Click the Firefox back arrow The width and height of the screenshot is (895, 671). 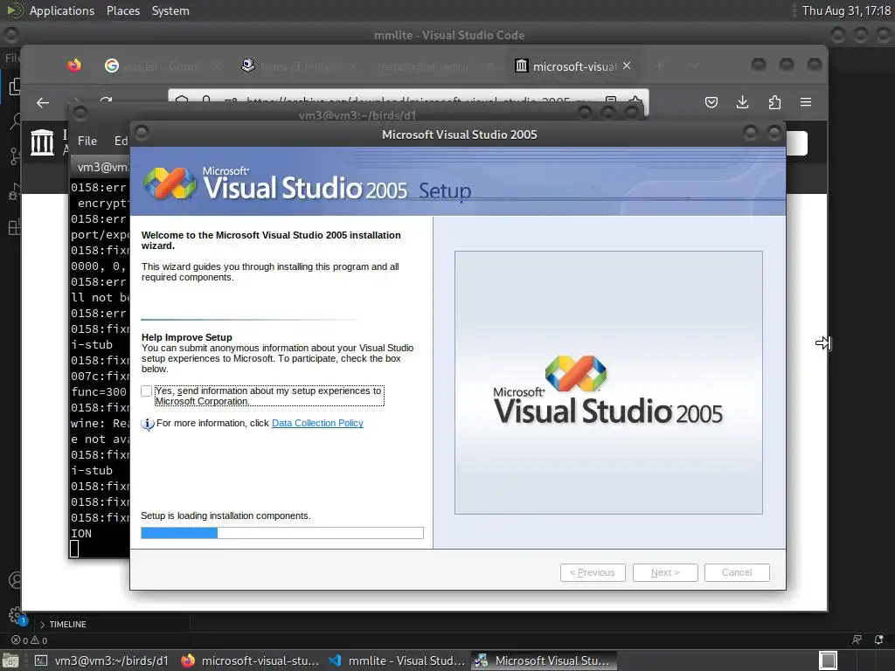coord(43,103)
